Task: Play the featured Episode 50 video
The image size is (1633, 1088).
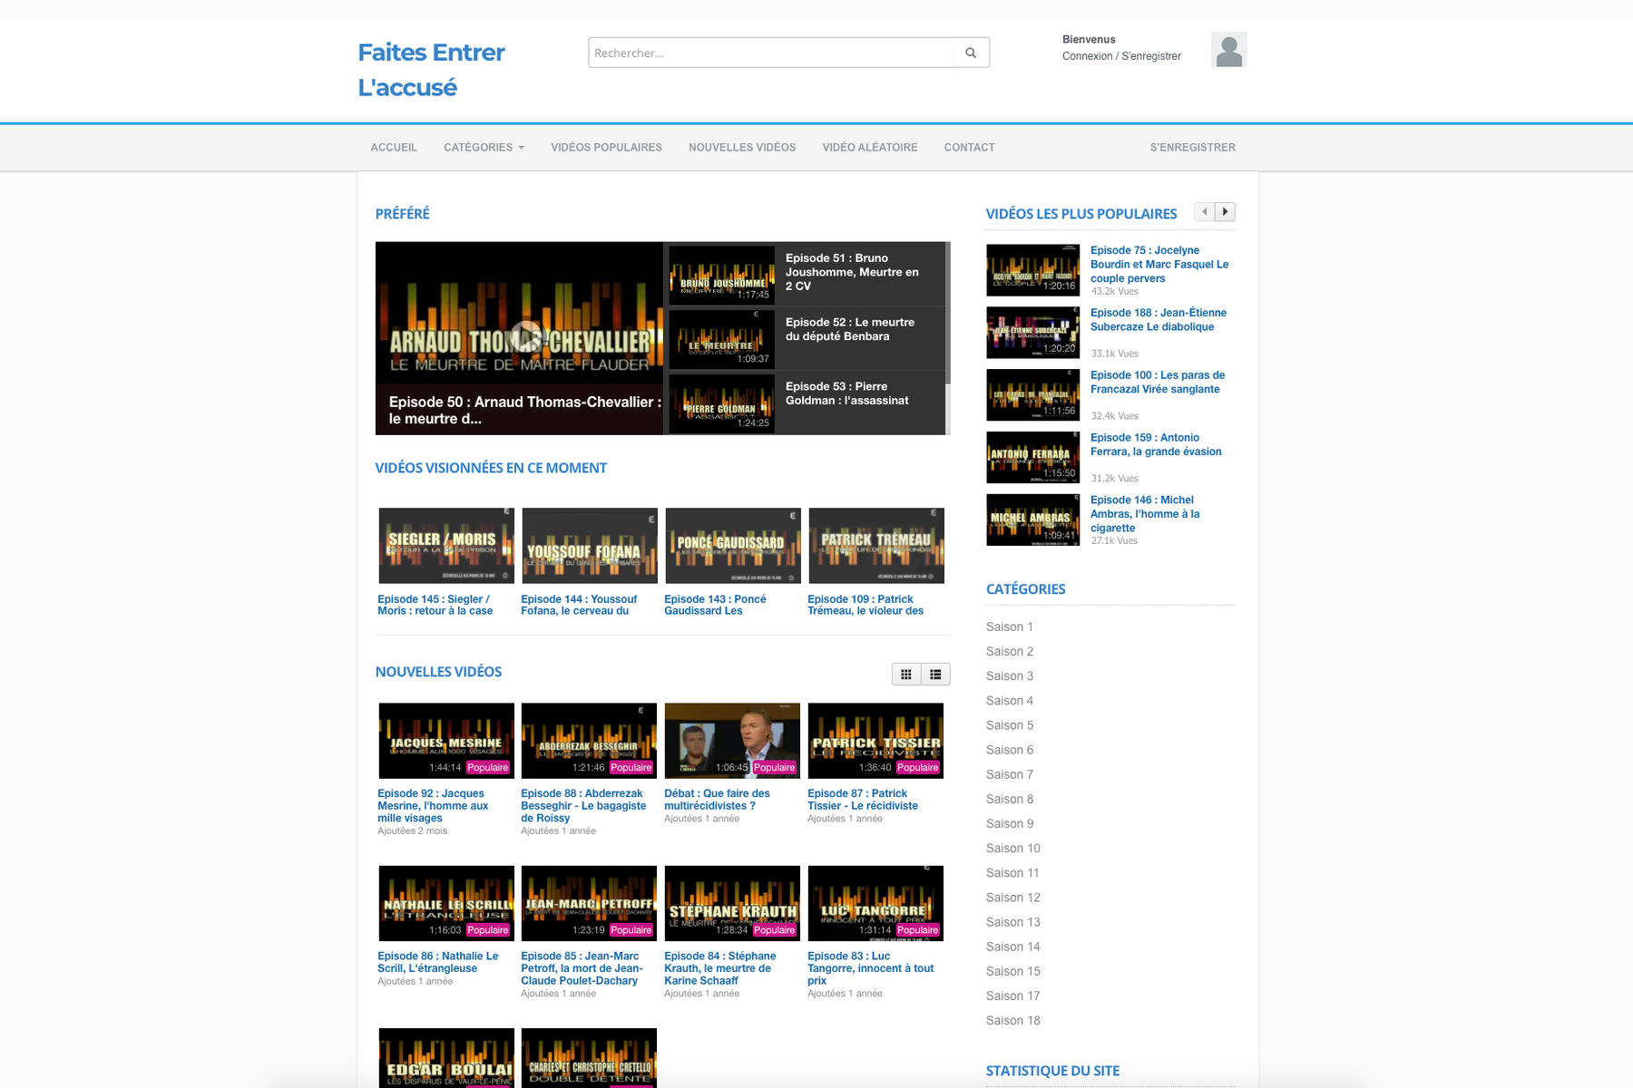Action: point(525,337)
